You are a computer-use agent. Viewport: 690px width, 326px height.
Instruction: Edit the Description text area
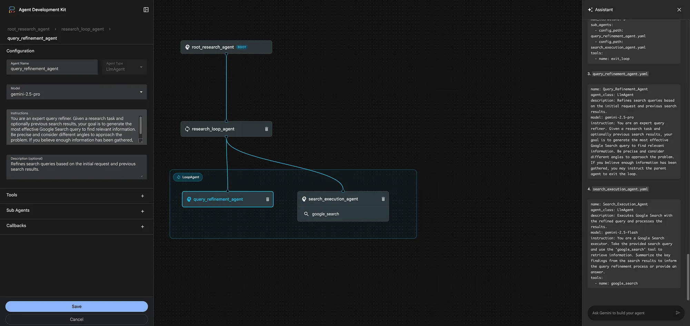(77, 167)
